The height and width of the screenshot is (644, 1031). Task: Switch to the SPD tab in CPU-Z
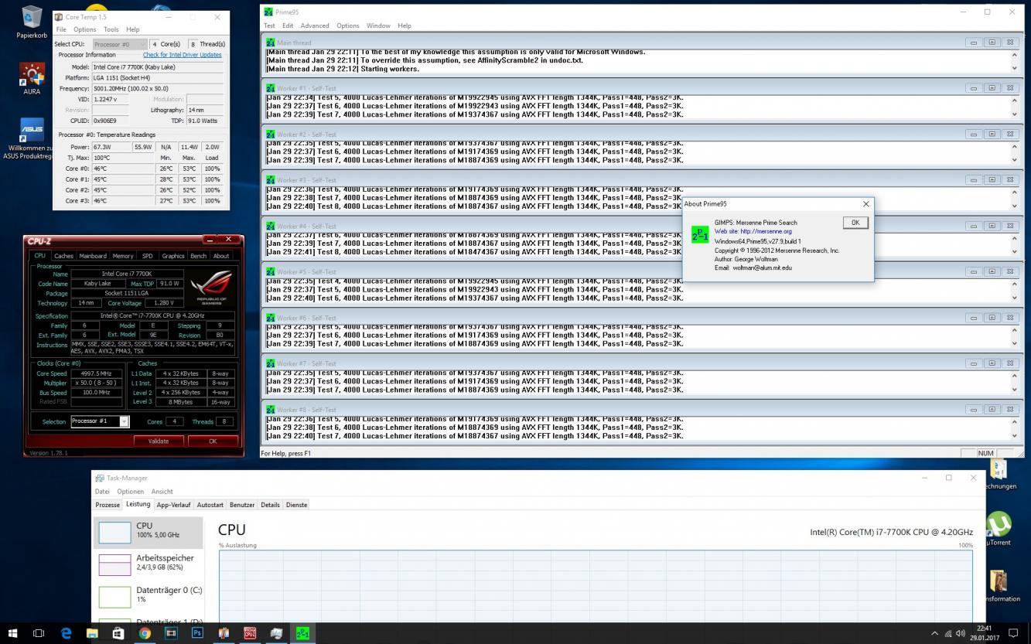coord(147,256)
